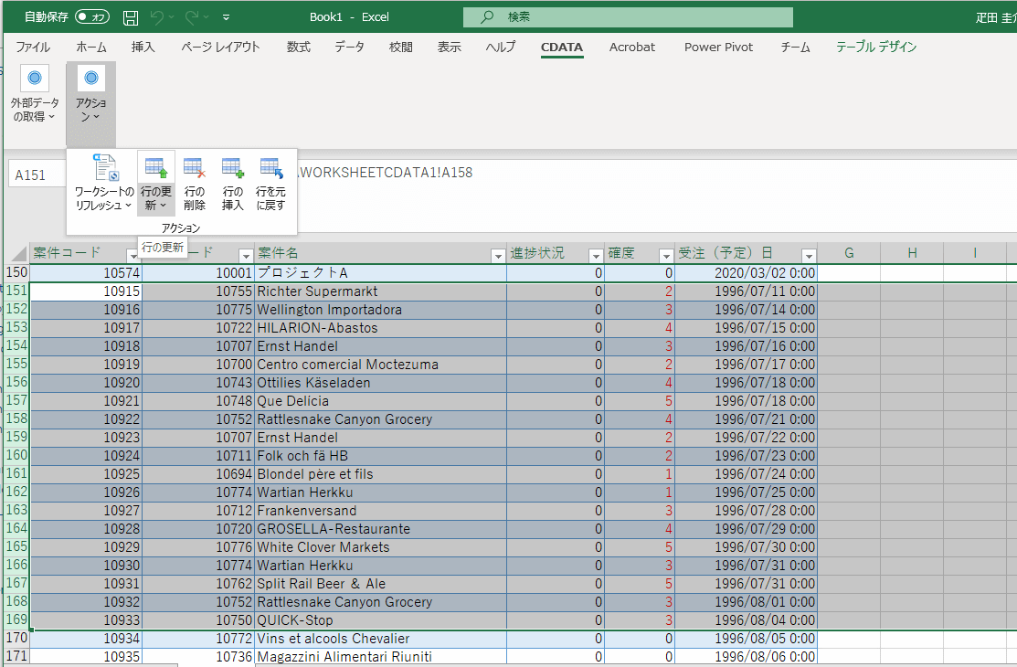The height and width of the screenshot is (667, 1017).
Task: Click the Name Box showing A151
Action: pos(37,175)
